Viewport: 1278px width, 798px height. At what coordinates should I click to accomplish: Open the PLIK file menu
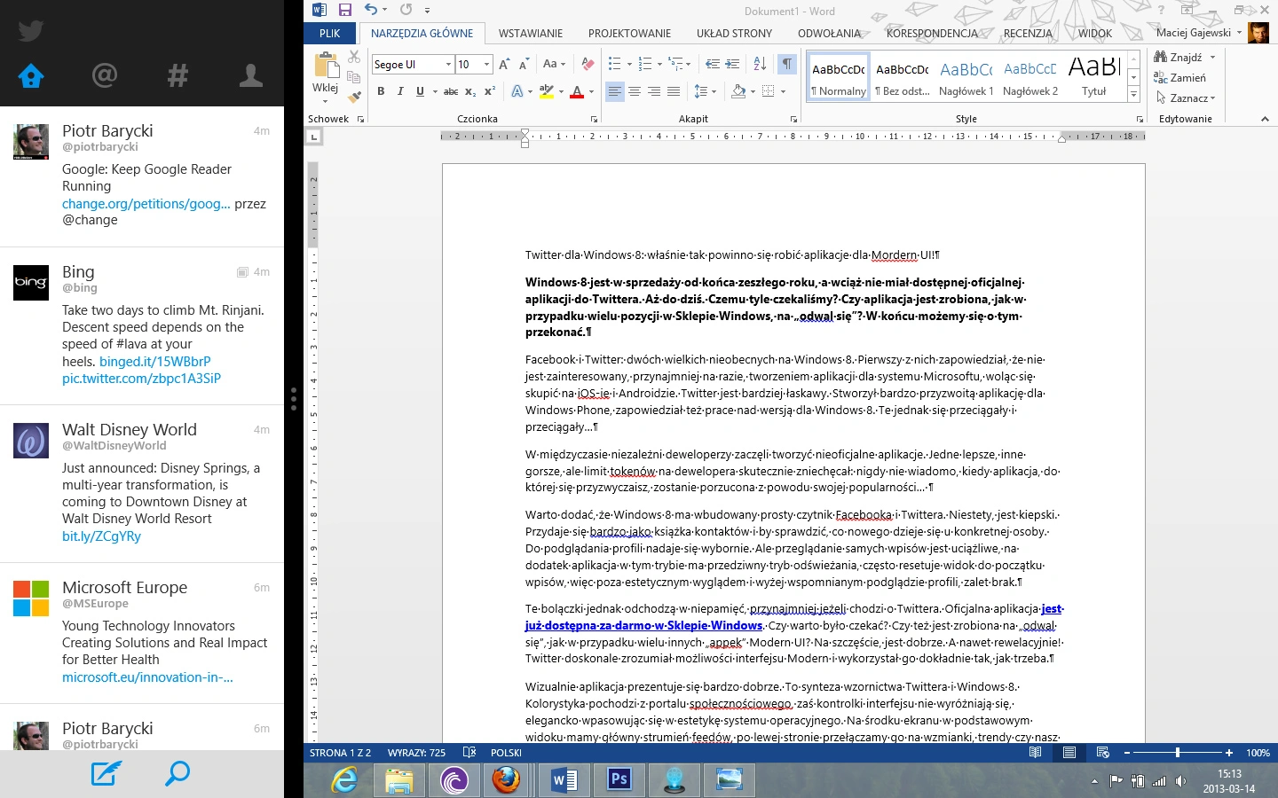[x=330, y=34]
